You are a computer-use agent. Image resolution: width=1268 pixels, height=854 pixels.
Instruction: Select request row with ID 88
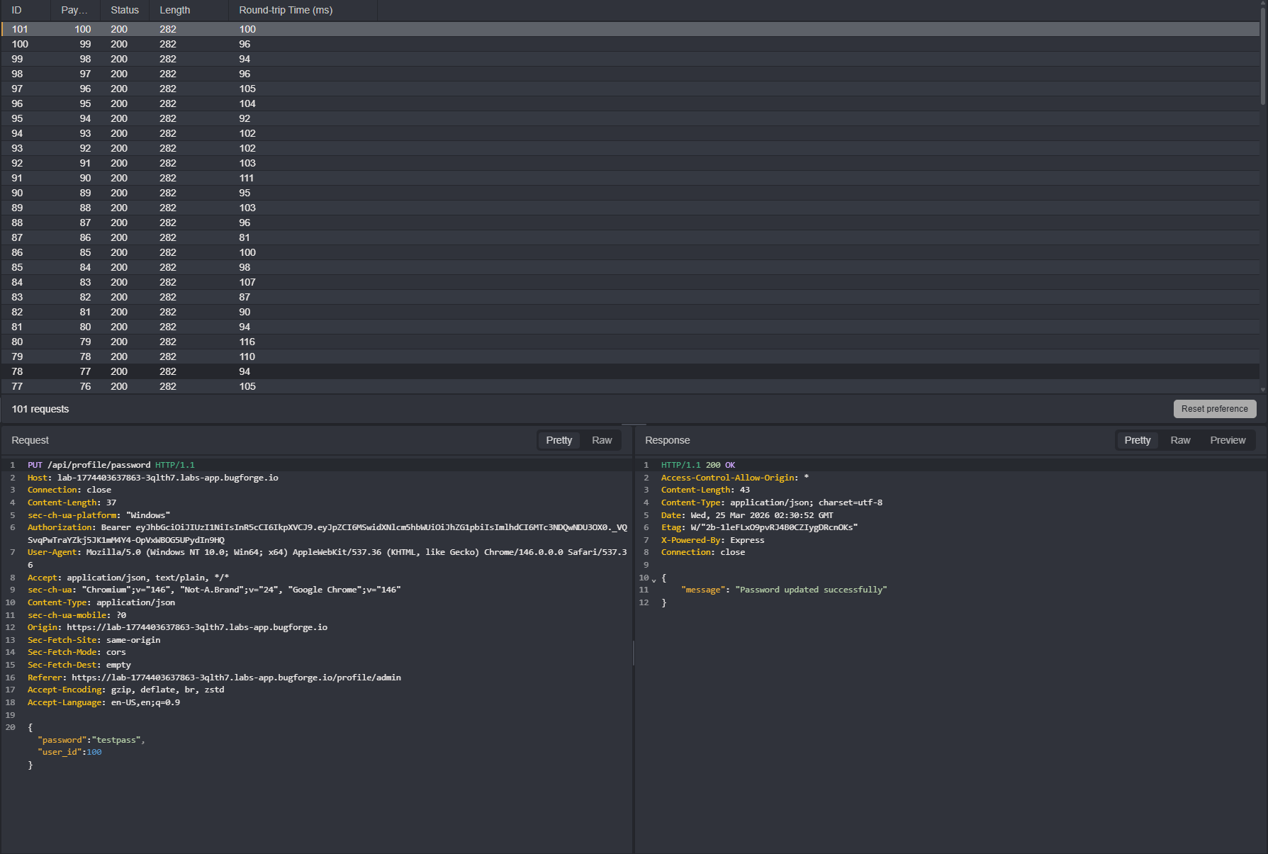pyautogui.click(x=630, y=223)
